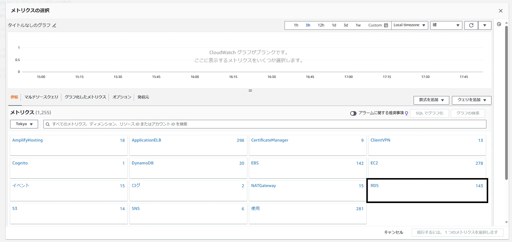Click the キャンセル button
Viewport: 512px width, 242px height.
tap(393, 232)
